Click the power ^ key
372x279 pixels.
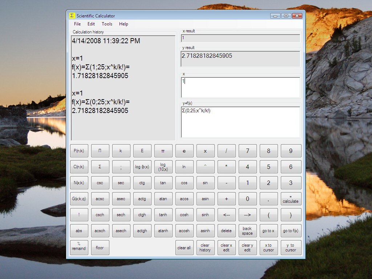pyautogui.click(x=205, y=167)
